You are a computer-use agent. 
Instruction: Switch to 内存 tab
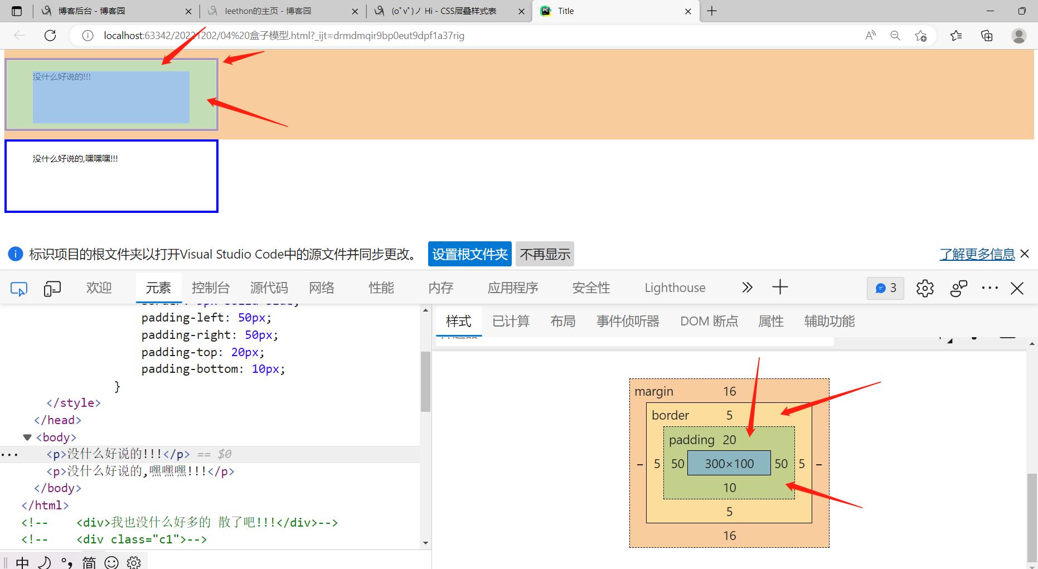pyautogui.click(x=441, y=288)
